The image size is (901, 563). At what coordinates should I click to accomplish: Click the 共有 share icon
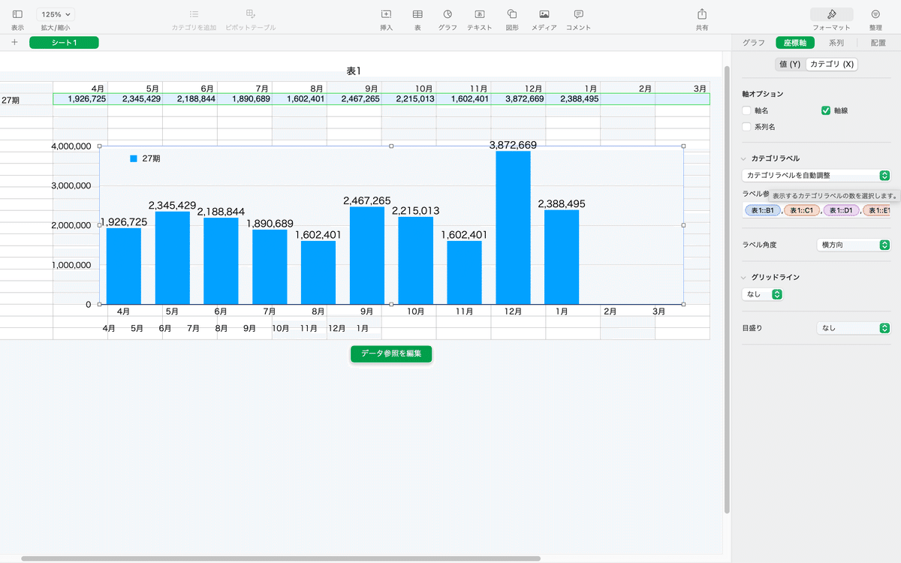click(x=702, y=14)
